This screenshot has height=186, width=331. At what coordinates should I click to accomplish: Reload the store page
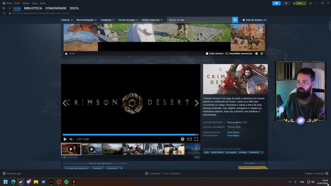coord(4,13)
